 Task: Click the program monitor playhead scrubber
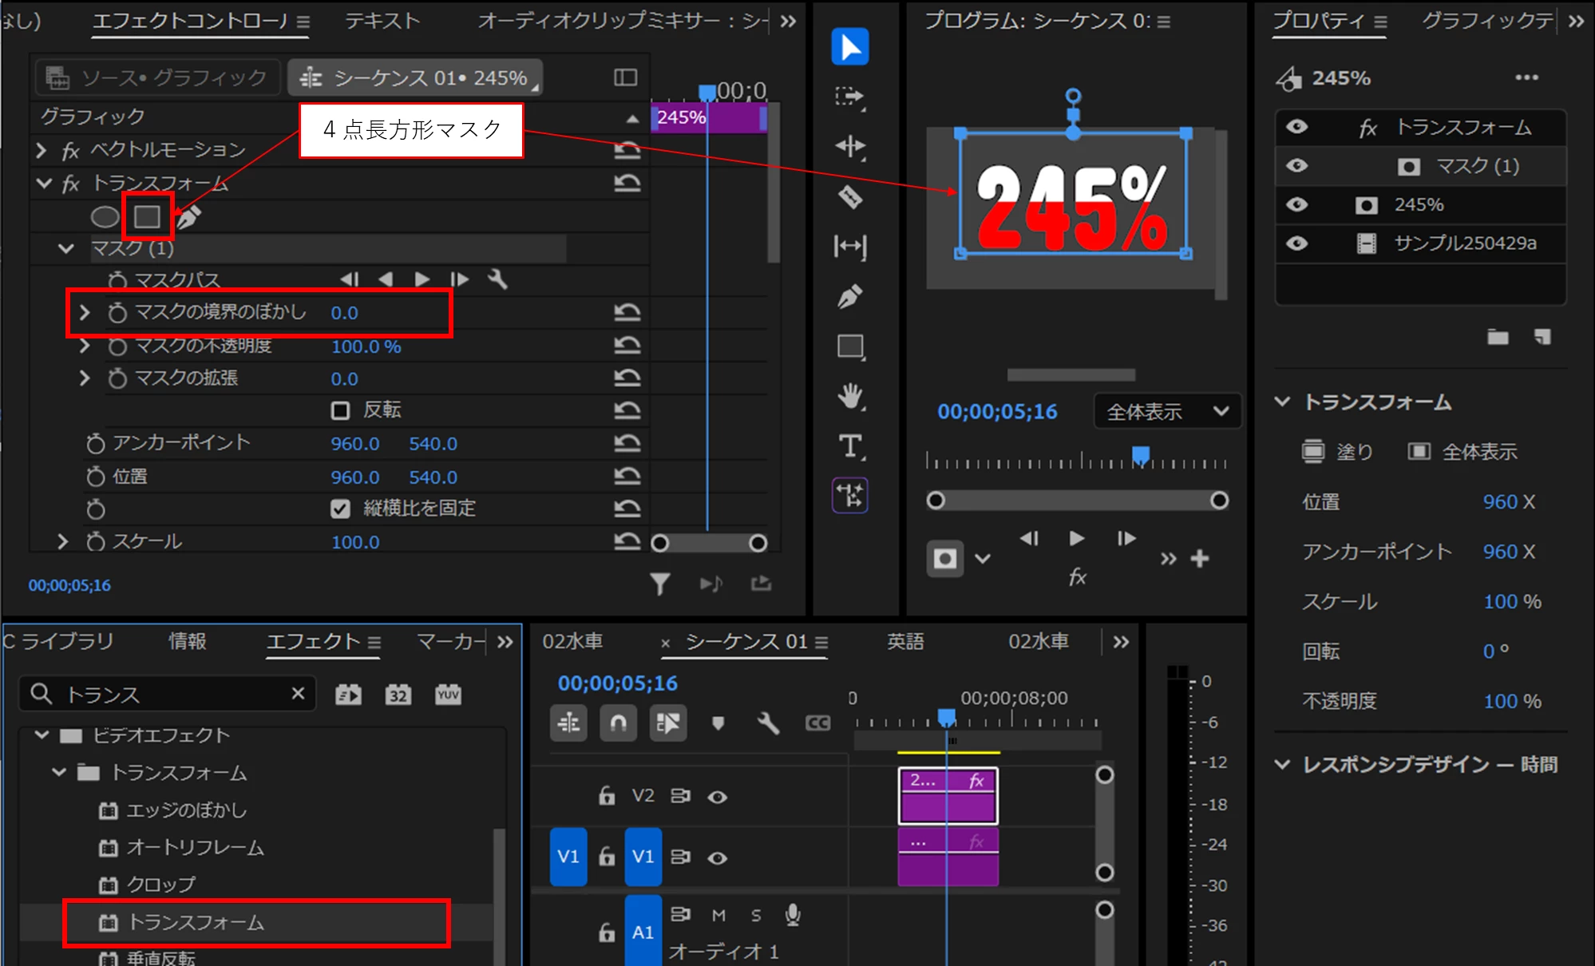(x=1141, y=455)
